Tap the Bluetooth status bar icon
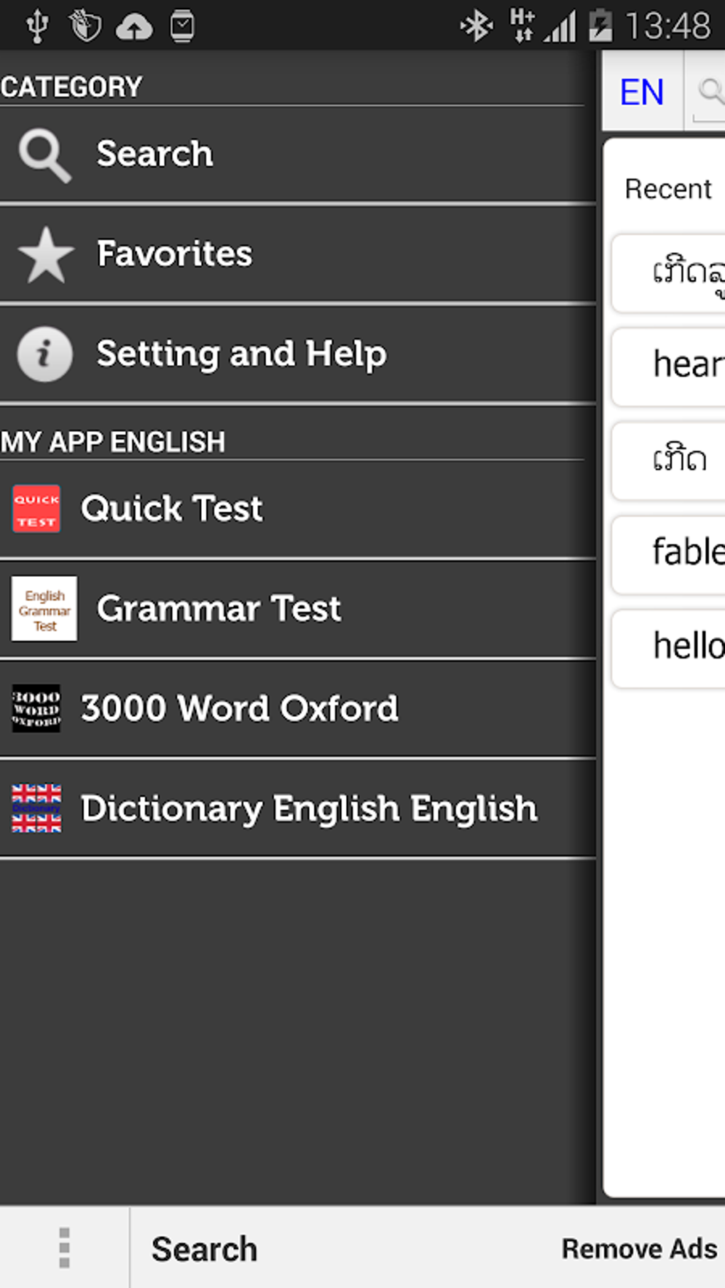Viewport: 725px width, 1288px height. click(476, 26)
